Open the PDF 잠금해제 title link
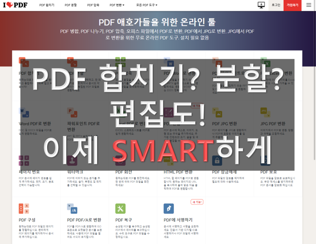 (224, 172)
